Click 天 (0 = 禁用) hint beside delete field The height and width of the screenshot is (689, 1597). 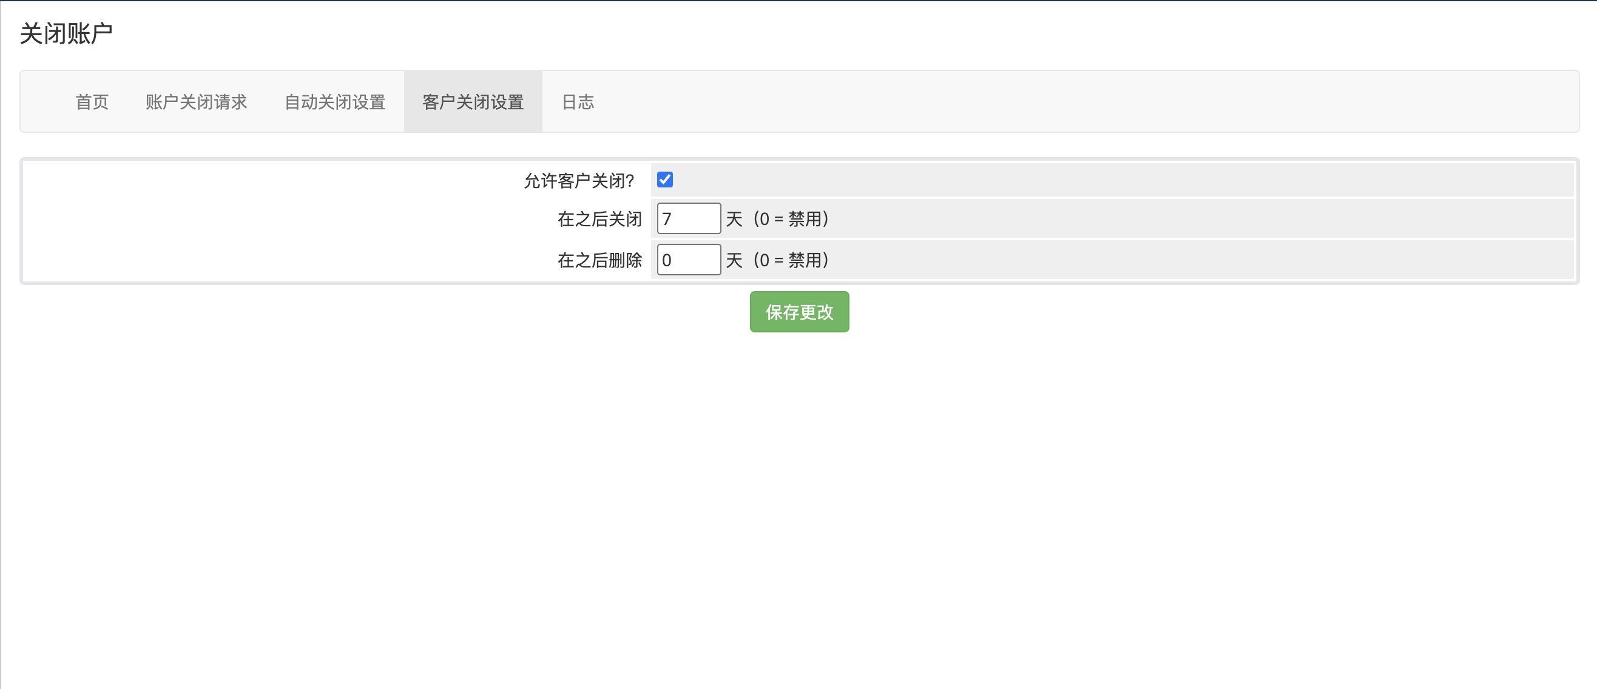[777, 260]
